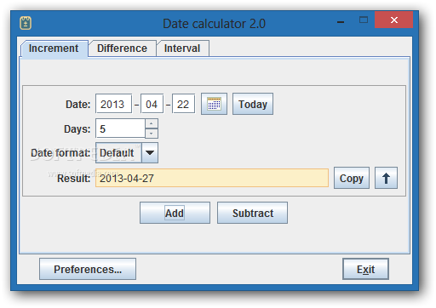
Task: Close the Date calculator window
Action: coord(393,20)
